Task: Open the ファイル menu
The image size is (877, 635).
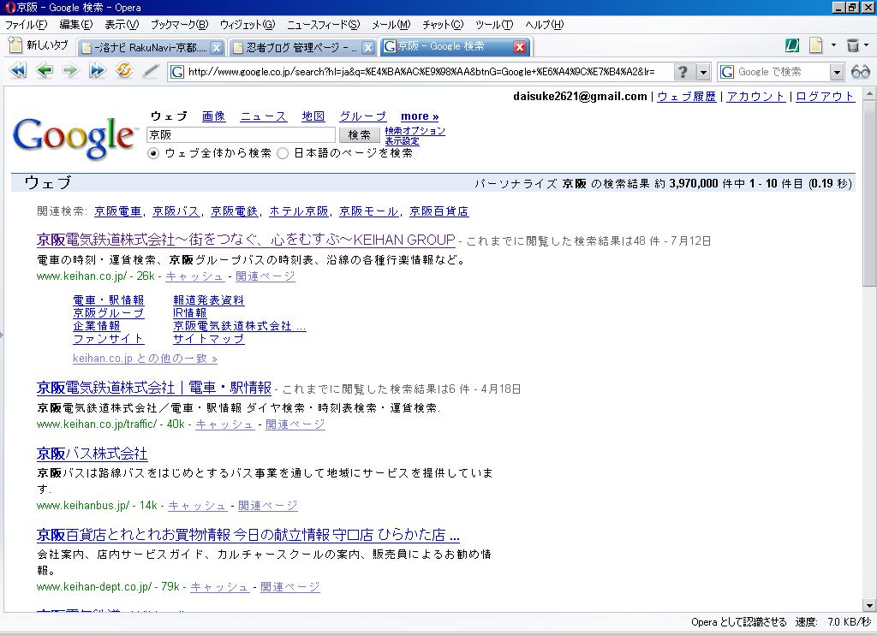Action: pyautogui.click(x=27, y=25)
